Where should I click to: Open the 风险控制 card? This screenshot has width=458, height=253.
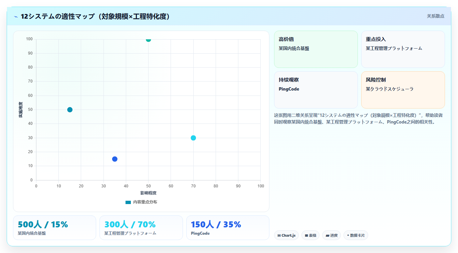coord(403,90)
